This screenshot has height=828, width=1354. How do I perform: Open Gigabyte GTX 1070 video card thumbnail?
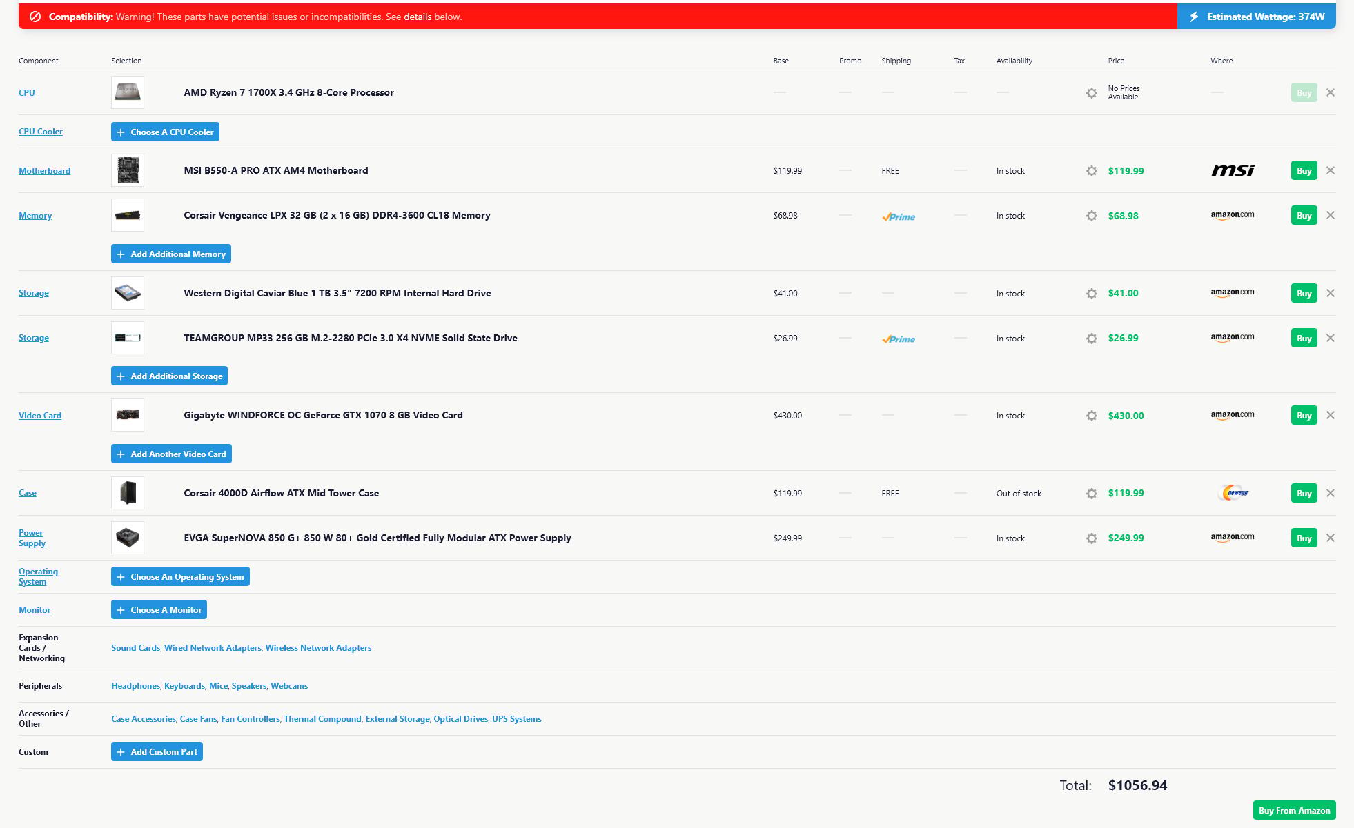click(x=128, y=415)
